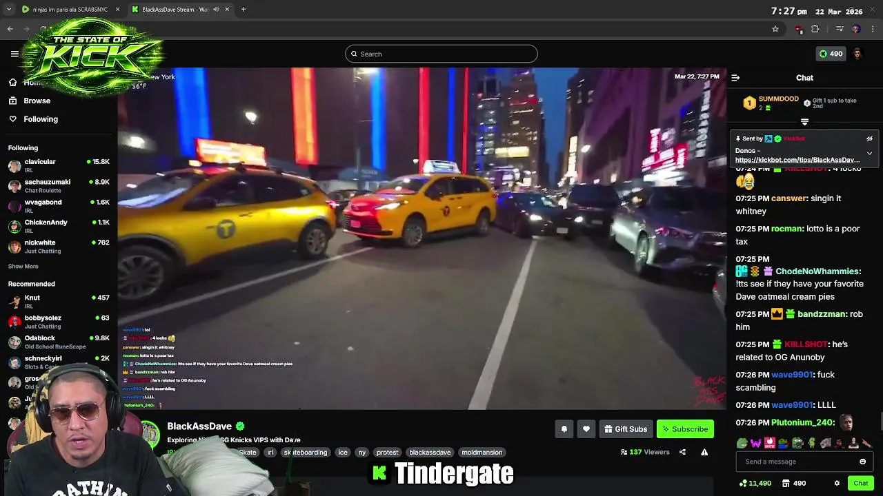Click canswer username in chat
The image size is (883, 496).
tap(788, 198)
